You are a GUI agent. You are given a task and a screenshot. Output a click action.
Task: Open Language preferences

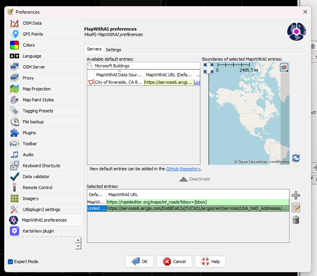click(44, 56)
